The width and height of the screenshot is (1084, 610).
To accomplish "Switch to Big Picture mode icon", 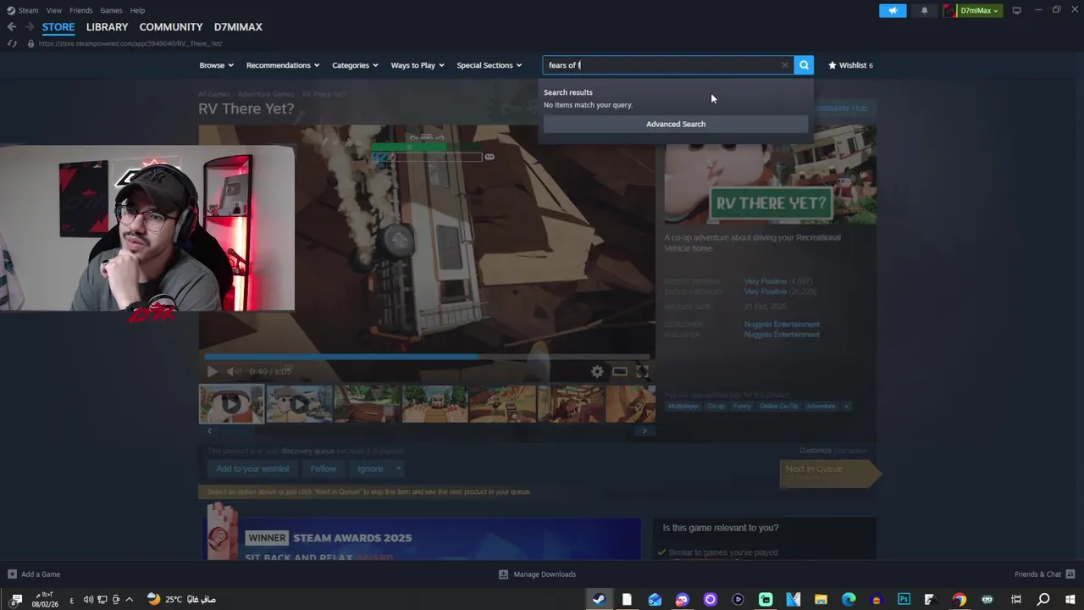I will tap(1016, 10).
